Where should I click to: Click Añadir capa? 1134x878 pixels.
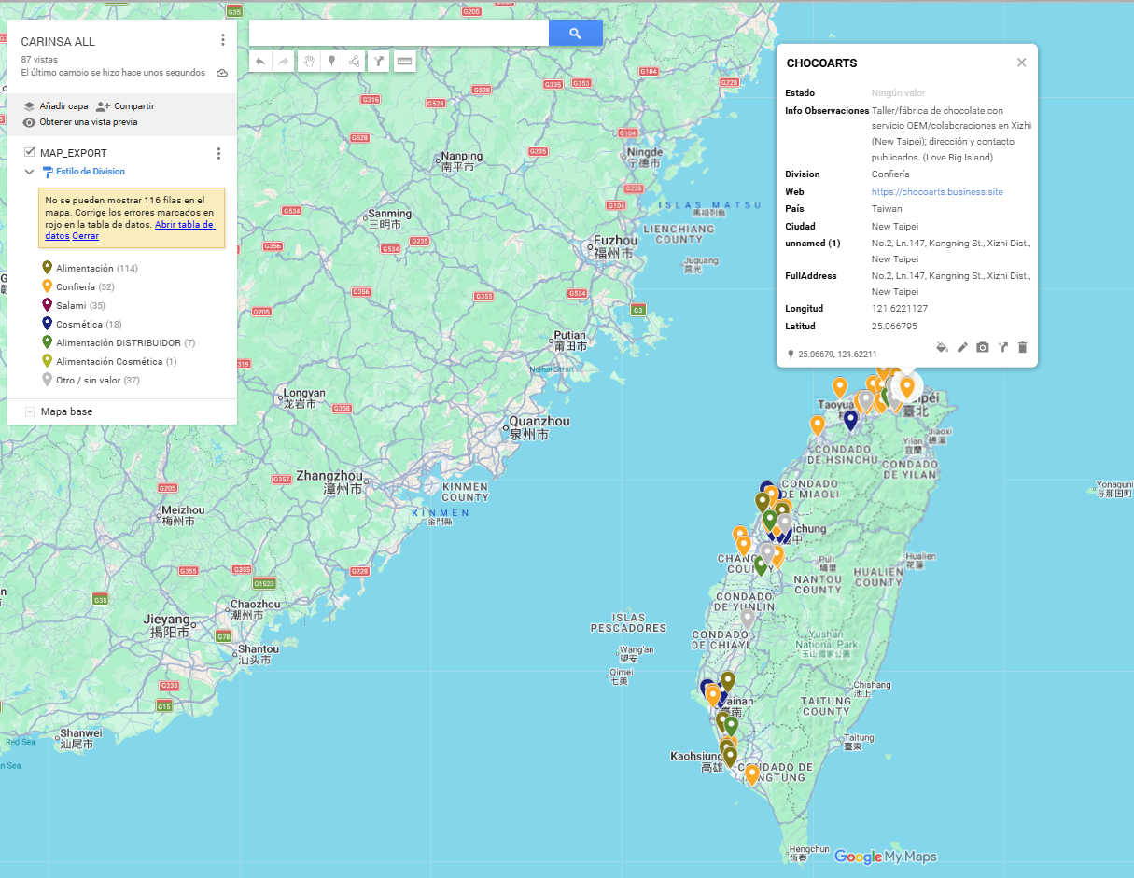click(56, 106)
